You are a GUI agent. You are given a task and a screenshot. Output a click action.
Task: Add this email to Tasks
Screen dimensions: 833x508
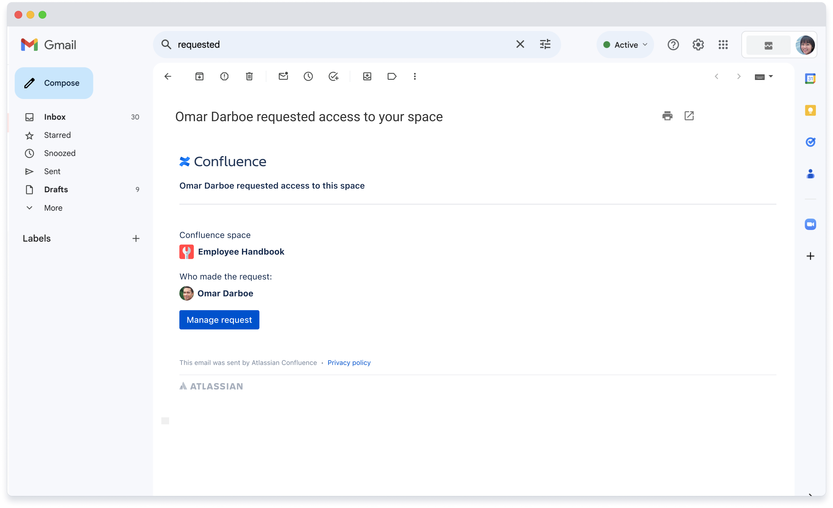(x=333, y=76)
